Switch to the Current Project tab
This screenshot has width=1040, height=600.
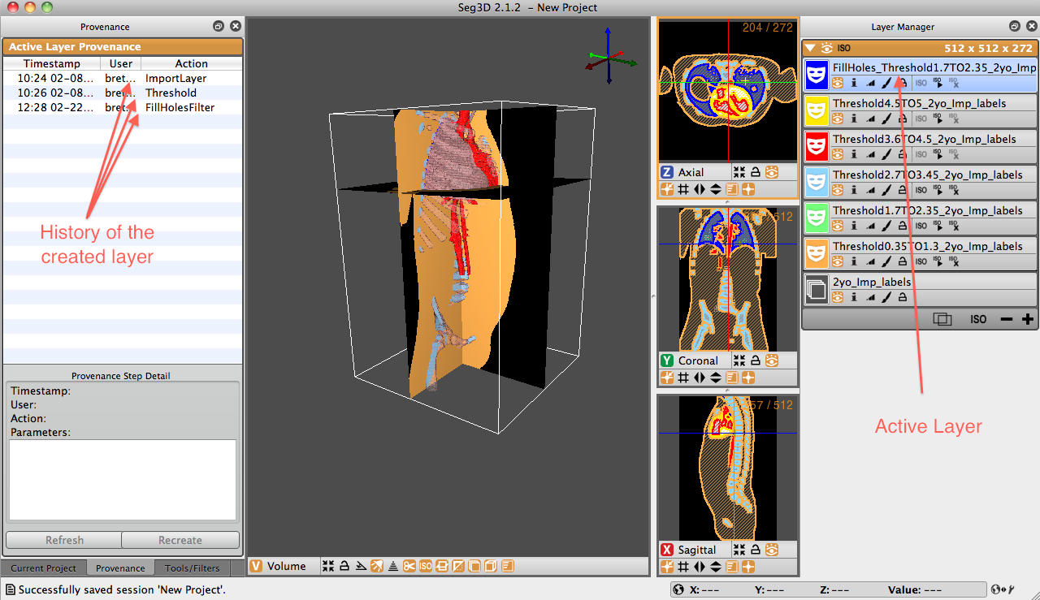coord(44,568)
